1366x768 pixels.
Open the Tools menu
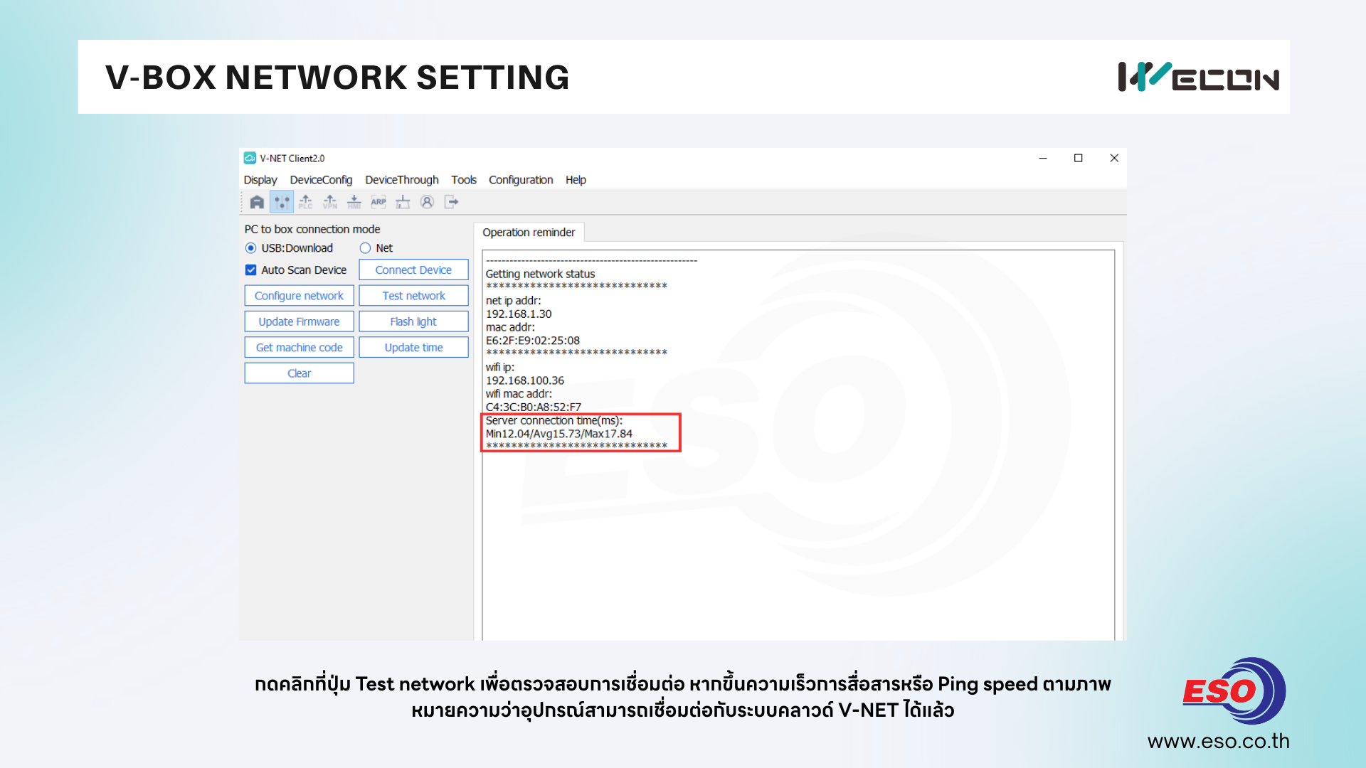(x=463, y=180)
